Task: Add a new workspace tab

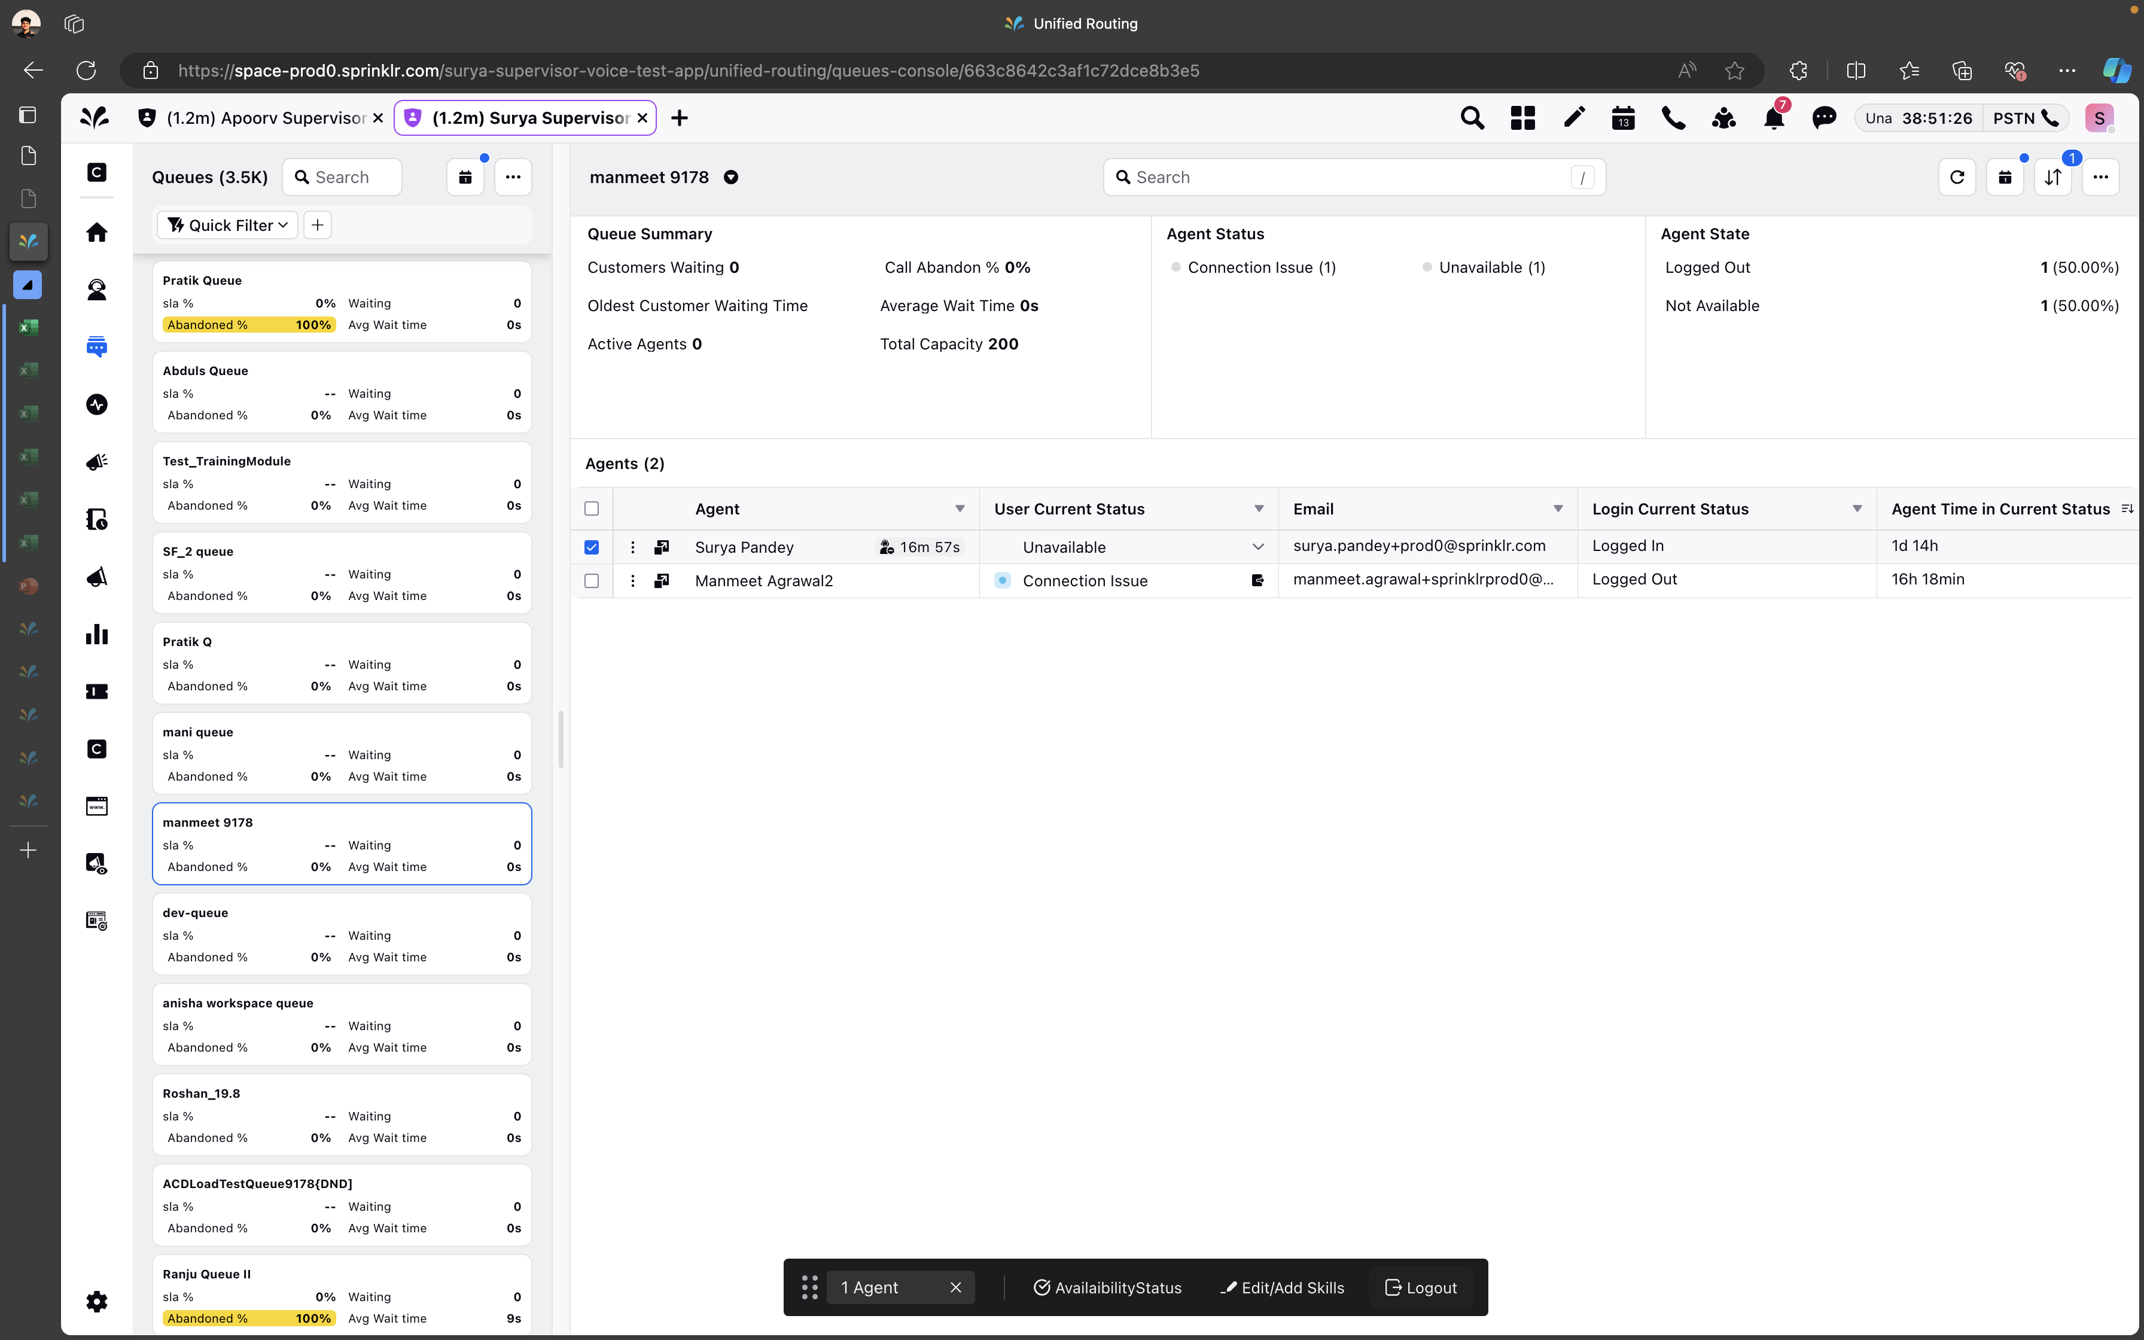Action: 680,118
